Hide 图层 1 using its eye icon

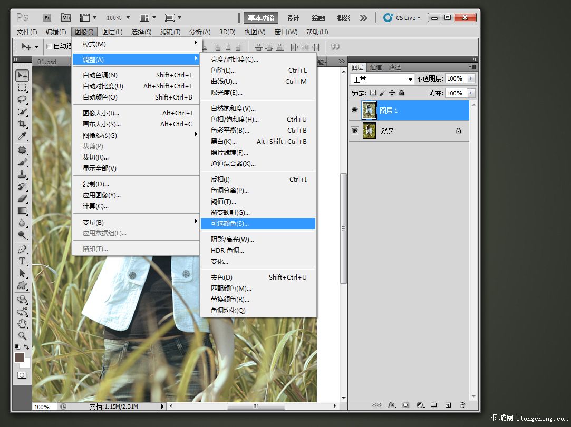pos(355,110)
